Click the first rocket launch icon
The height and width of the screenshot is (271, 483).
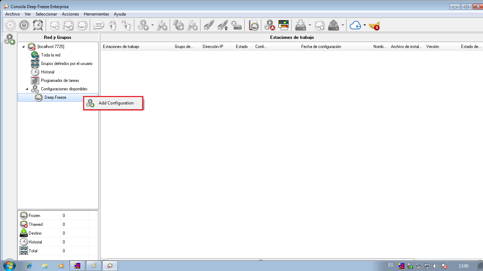pos(209,25)
